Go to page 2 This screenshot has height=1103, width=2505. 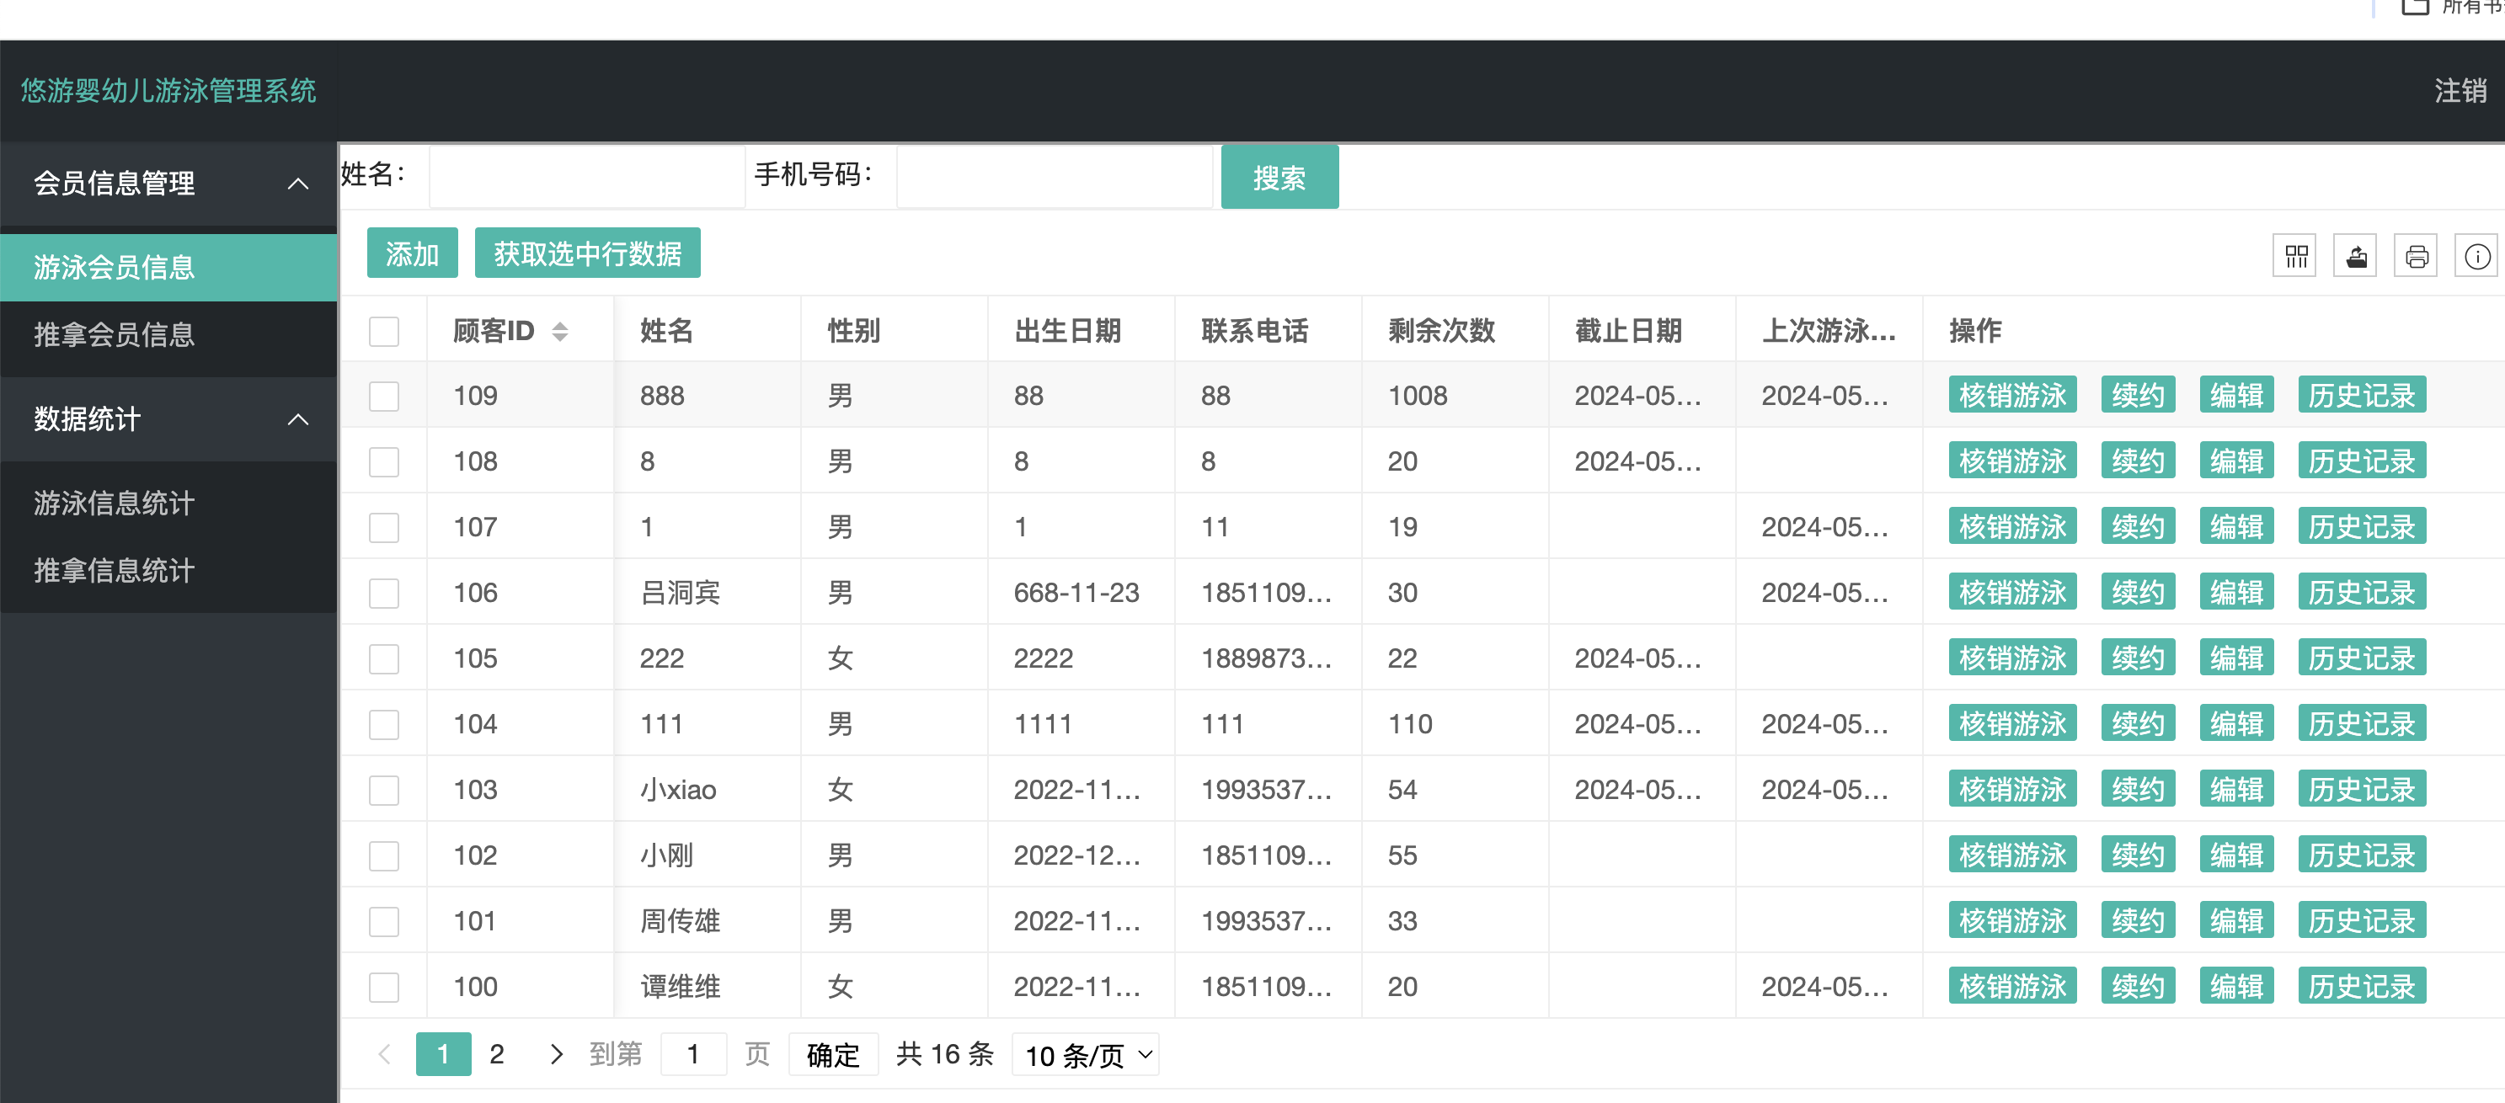tap(497, 1054)
